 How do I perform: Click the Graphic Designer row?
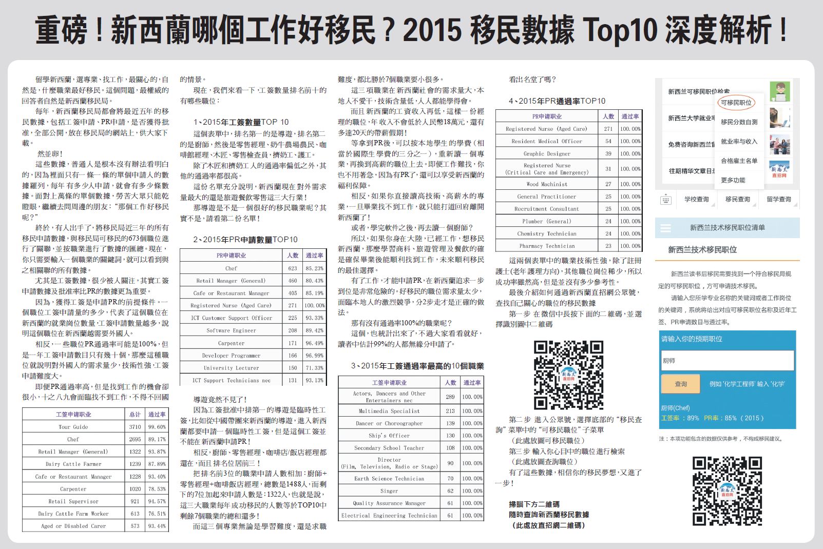[x=568, y=153]
